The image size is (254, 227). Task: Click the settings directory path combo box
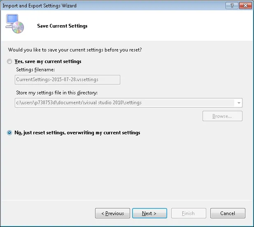click(x=128, y=103)
